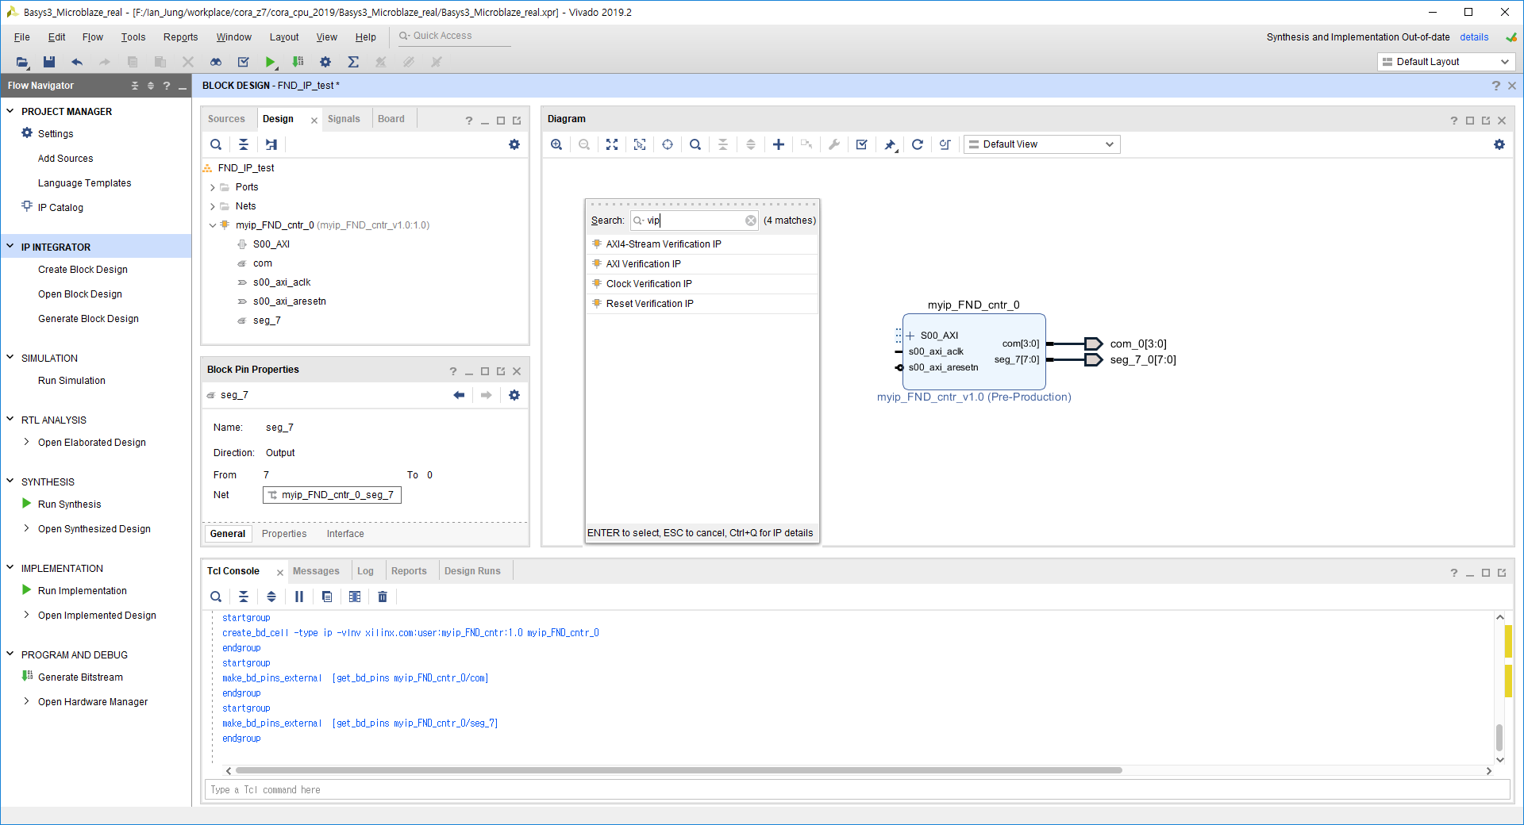Image resolution: width=1524 pixels, height=825 pixels.
Task: Select Reset Verification IP from the search results
Action: click(x=702, y=304)
